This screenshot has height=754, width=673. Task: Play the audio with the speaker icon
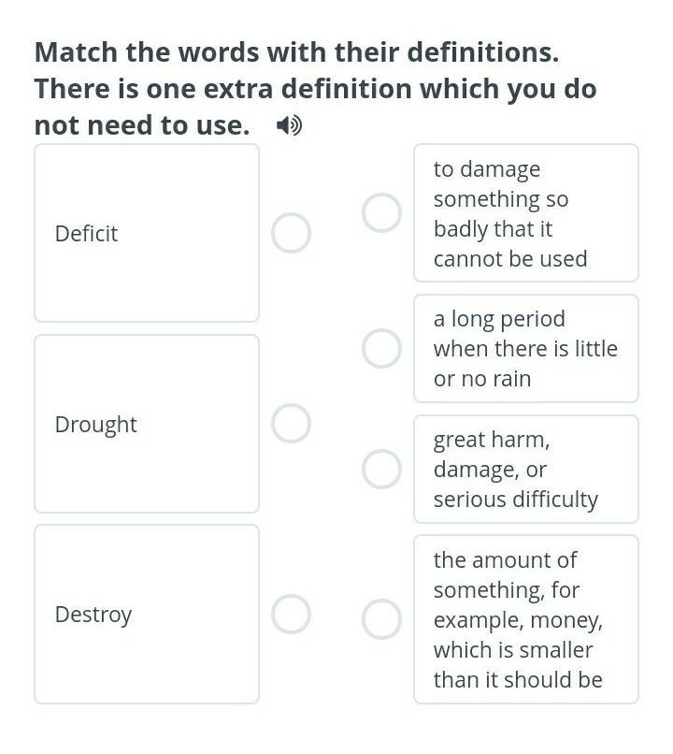pos(289,126)
